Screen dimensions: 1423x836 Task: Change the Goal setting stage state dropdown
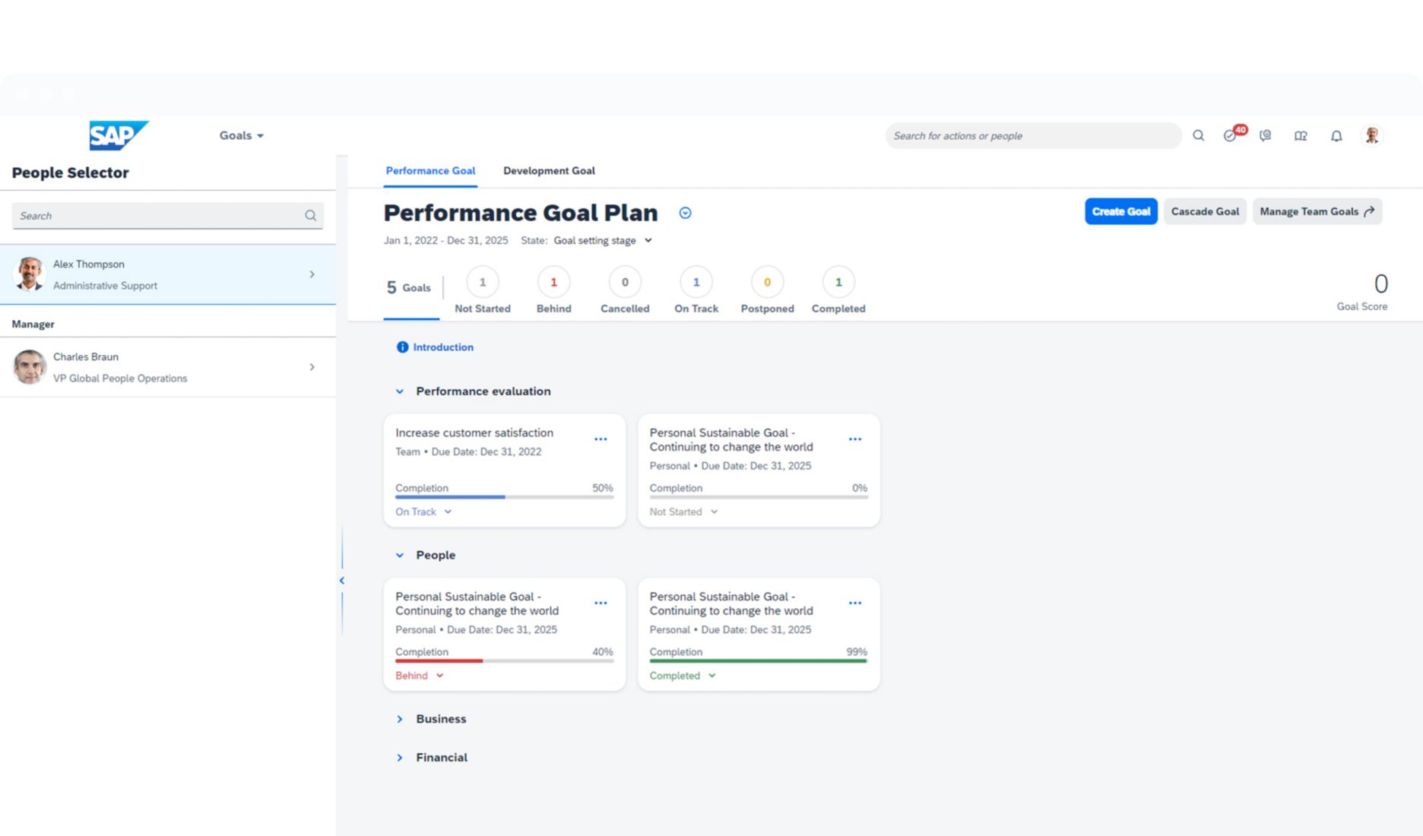click(601, 240)
